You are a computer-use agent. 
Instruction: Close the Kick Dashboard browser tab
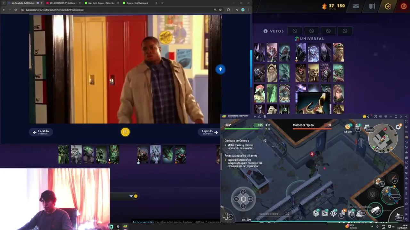pyautogui.click(x=156, y=3)
